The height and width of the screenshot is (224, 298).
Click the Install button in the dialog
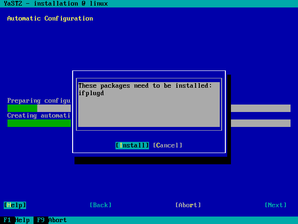click(132, 146)
